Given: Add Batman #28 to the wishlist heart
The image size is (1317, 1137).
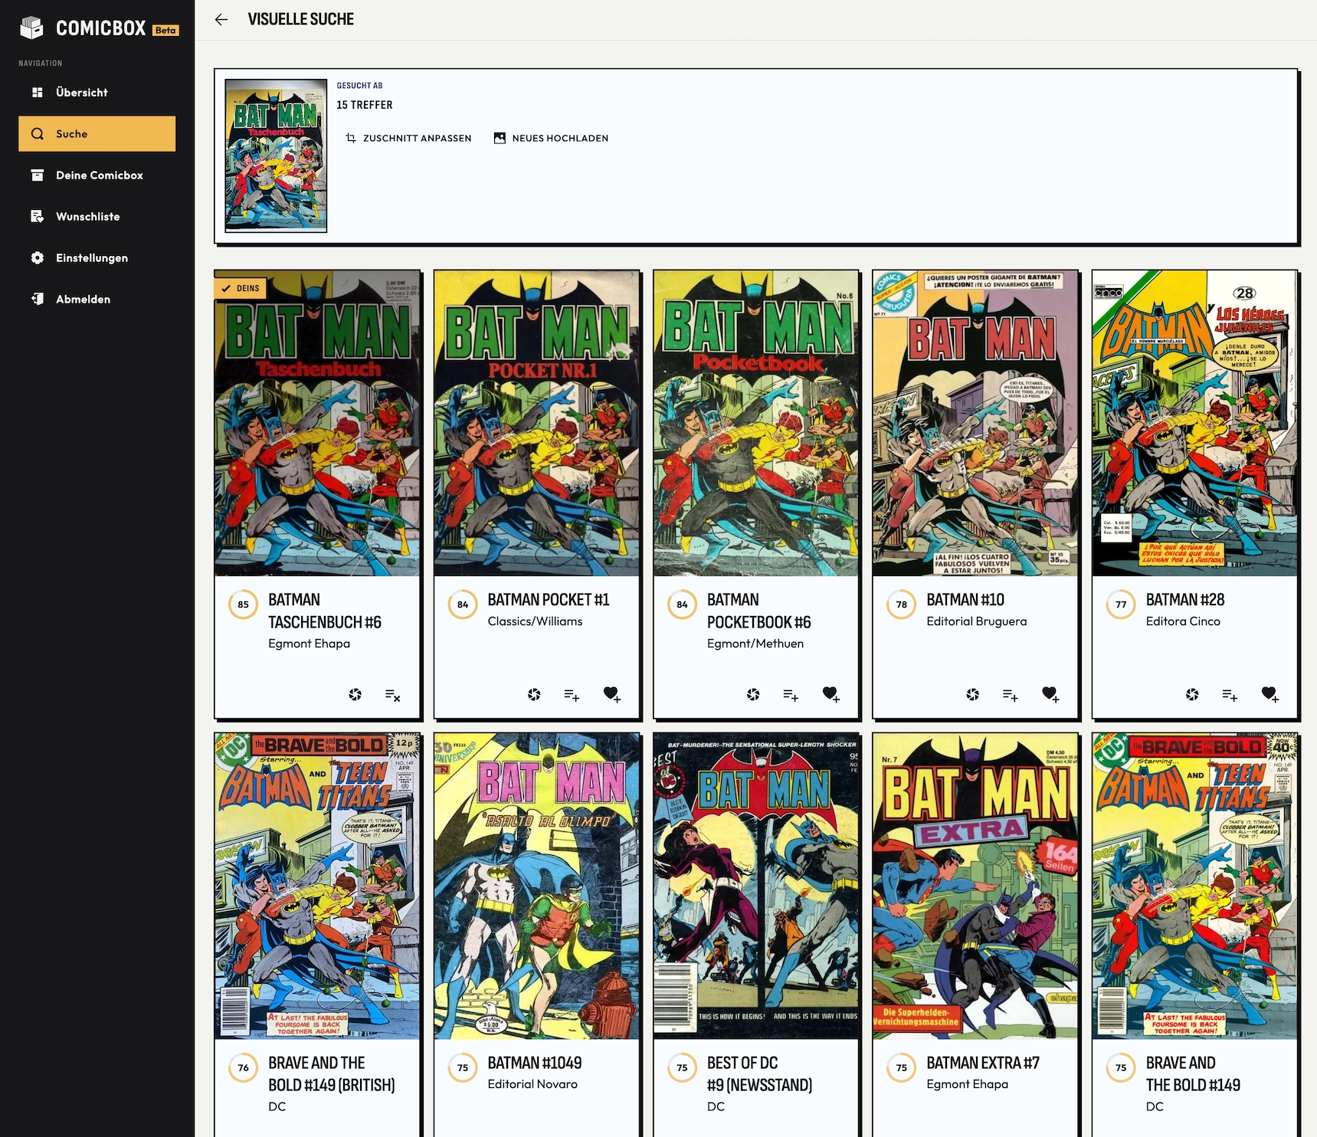Looking at the screenshot, I should [1269, 694].
